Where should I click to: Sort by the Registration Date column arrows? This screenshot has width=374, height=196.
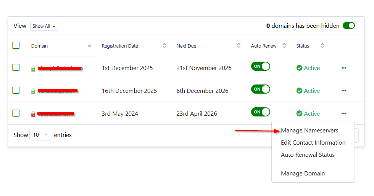pos(164,45)
